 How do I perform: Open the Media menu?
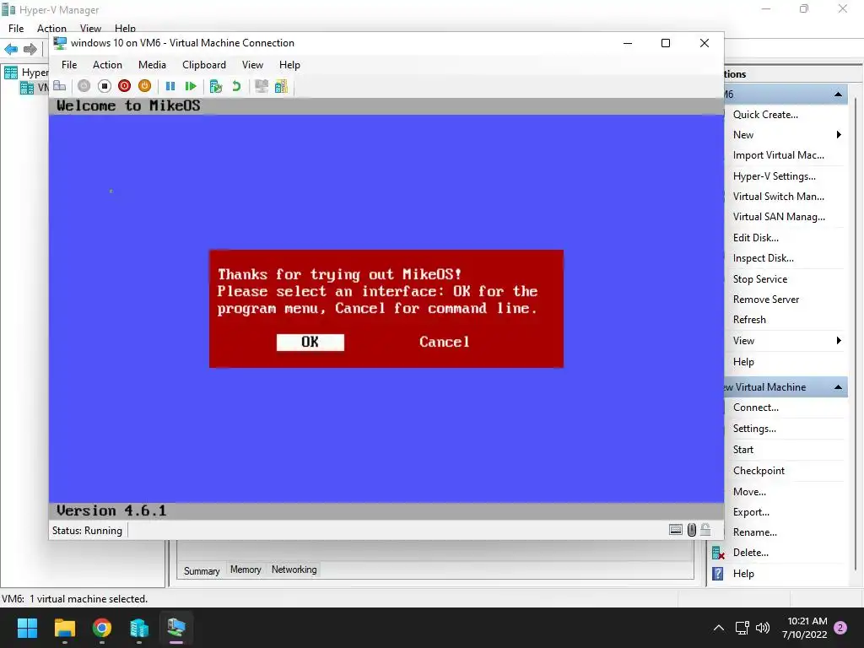(152, 65)
